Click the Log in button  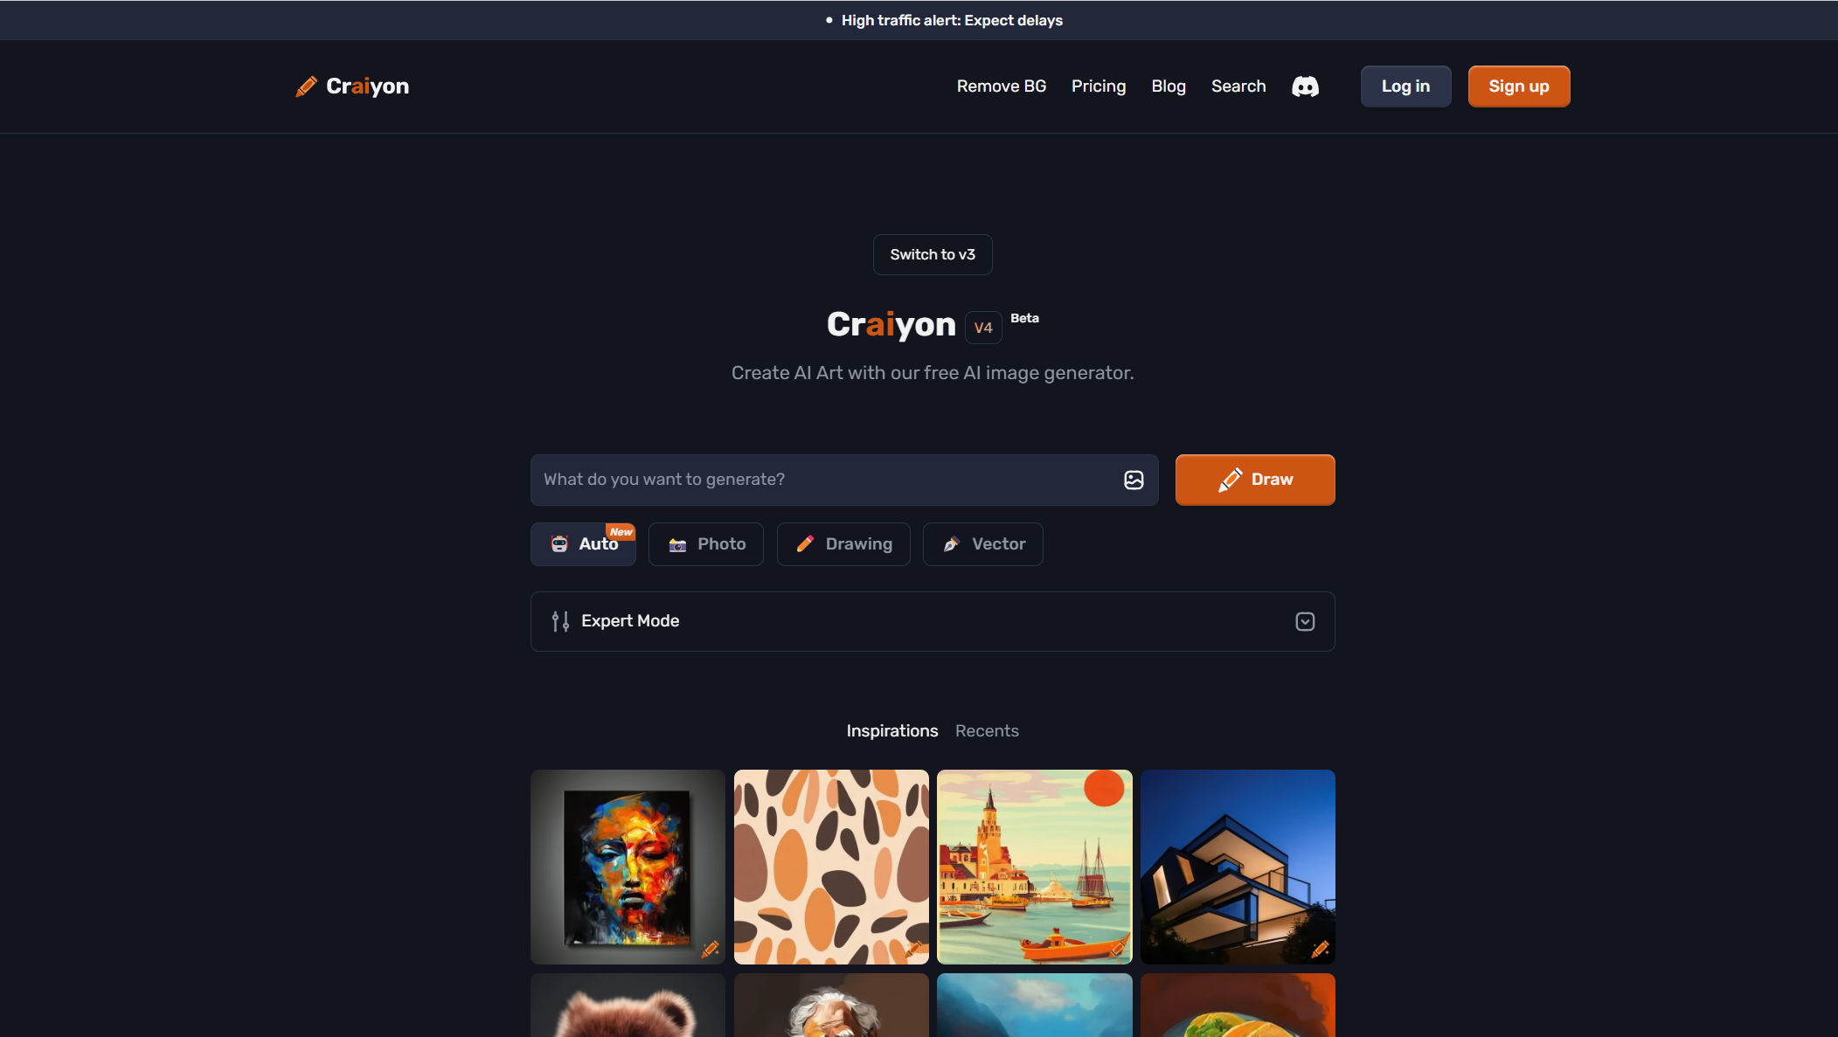pos(1405,86)
